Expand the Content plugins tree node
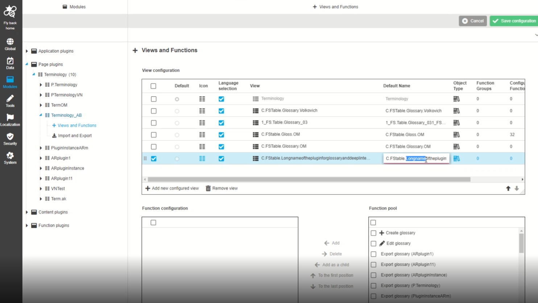This screenshot has width=538, height=303. coord(27,212)
